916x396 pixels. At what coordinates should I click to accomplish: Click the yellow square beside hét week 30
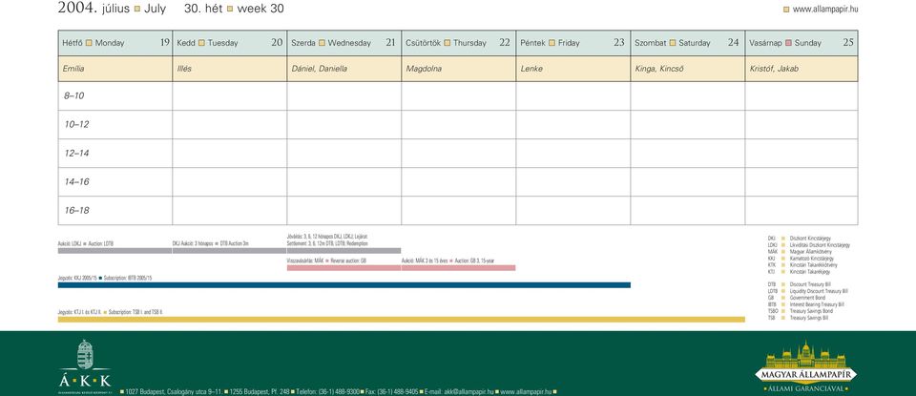pyautogui.click(x=230, y=9)
